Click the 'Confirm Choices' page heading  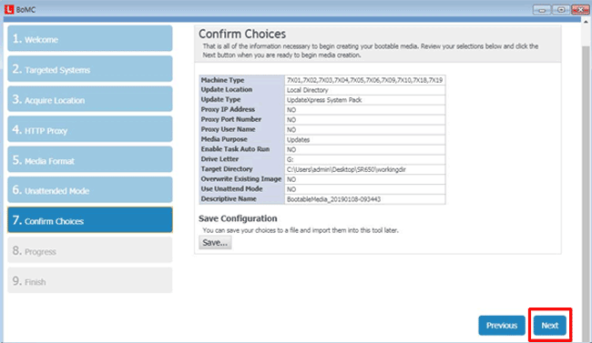(242, 34)
